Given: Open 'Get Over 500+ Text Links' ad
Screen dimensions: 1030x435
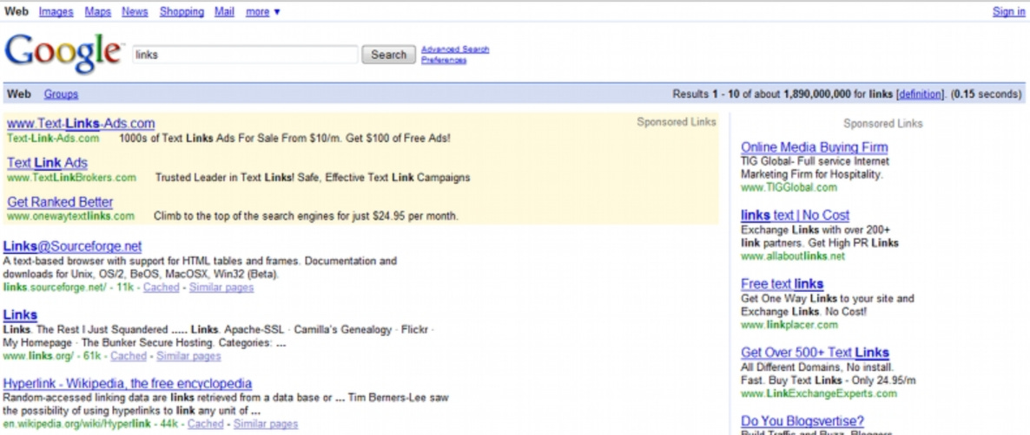Looking at the screenshot, I should click(x=815, y=352).
